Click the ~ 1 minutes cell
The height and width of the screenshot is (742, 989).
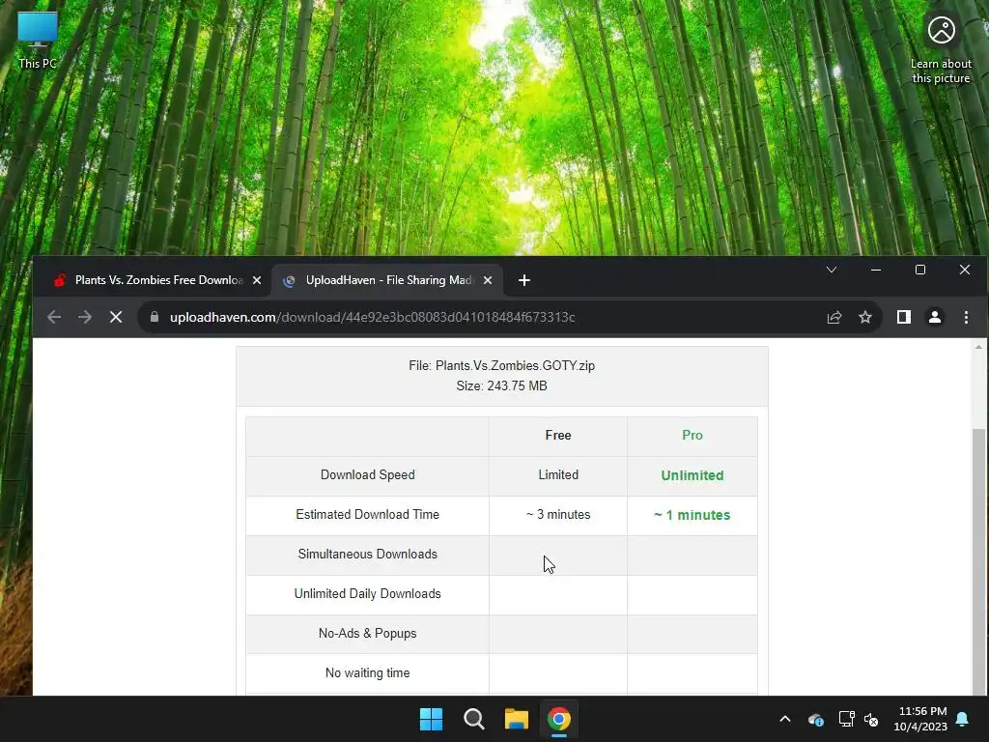coord(692,516)
